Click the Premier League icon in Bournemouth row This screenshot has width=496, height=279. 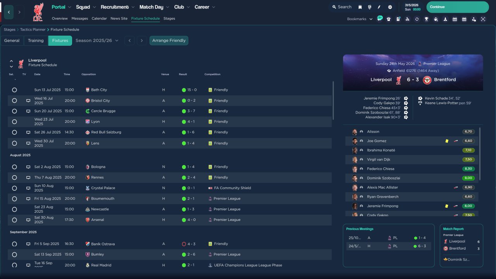pos(210,199)
